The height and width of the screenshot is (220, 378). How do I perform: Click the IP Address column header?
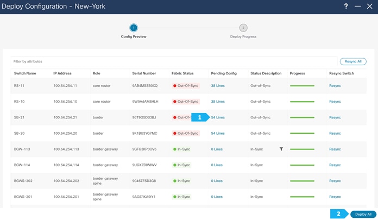(62, 73)
